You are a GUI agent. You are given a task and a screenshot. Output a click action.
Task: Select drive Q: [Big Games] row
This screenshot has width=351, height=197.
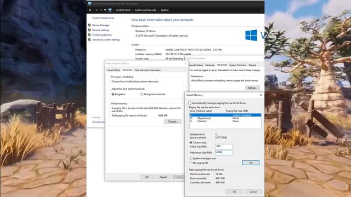pos(225,118)
